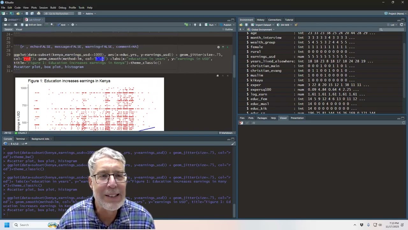This screenshot has width=408, height=230.
Task: Switch editor to Visual mode
Action: point(19,29)
